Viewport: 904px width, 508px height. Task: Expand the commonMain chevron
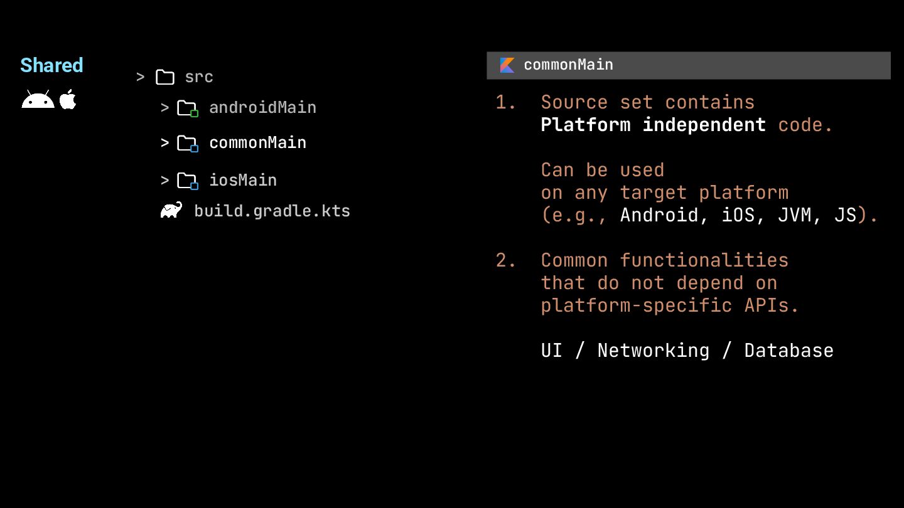click(164, 143)
